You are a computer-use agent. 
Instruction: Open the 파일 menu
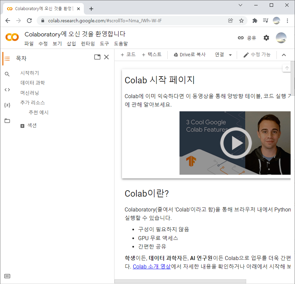pos(29,44)
